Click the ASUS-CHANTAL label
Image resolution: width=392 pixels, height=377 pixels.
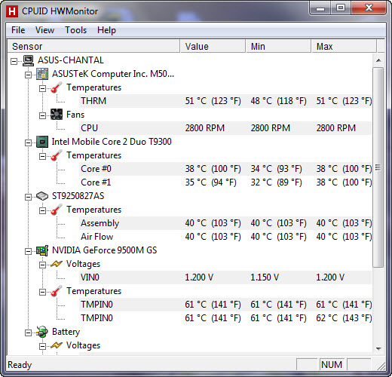71,60
